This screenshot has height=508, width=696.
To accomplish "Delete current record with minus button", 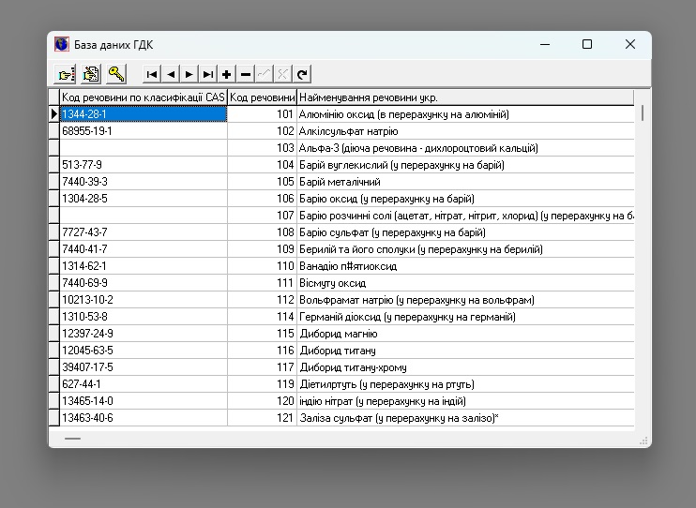I will coord(246,74).
